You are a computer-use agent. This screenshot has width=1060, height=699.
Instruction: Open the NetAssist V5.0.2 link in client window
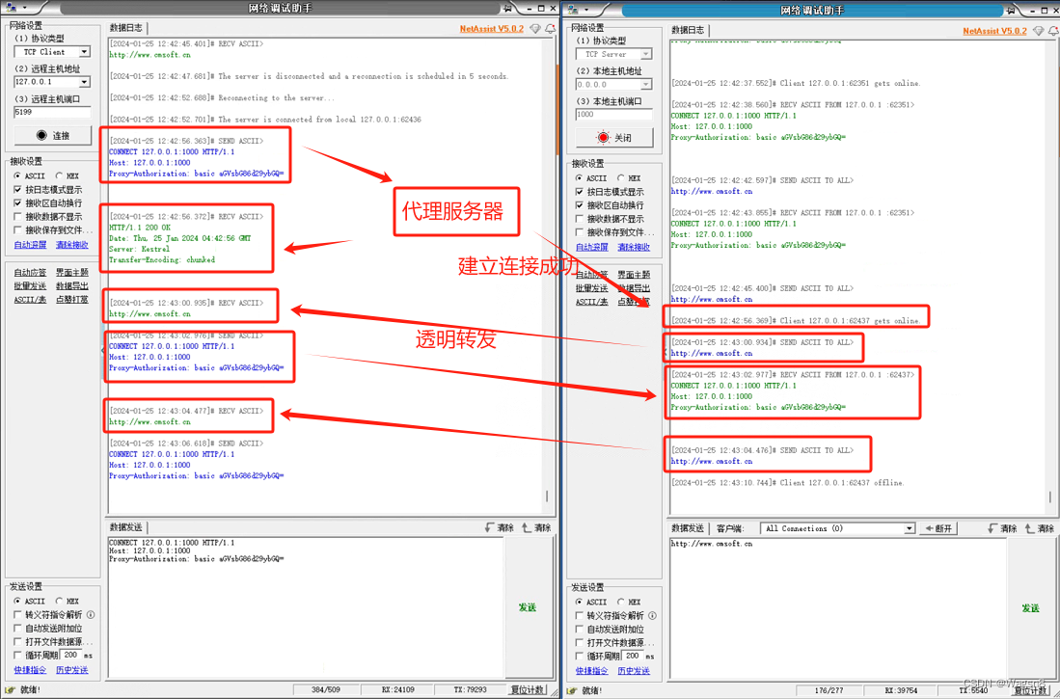point(492,29)
